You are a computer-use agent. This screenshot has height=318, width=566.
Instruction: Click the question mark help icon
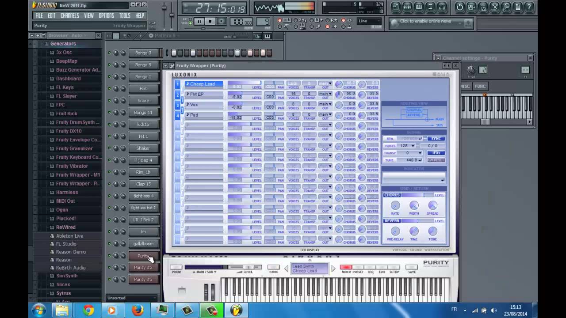point(529,7)
